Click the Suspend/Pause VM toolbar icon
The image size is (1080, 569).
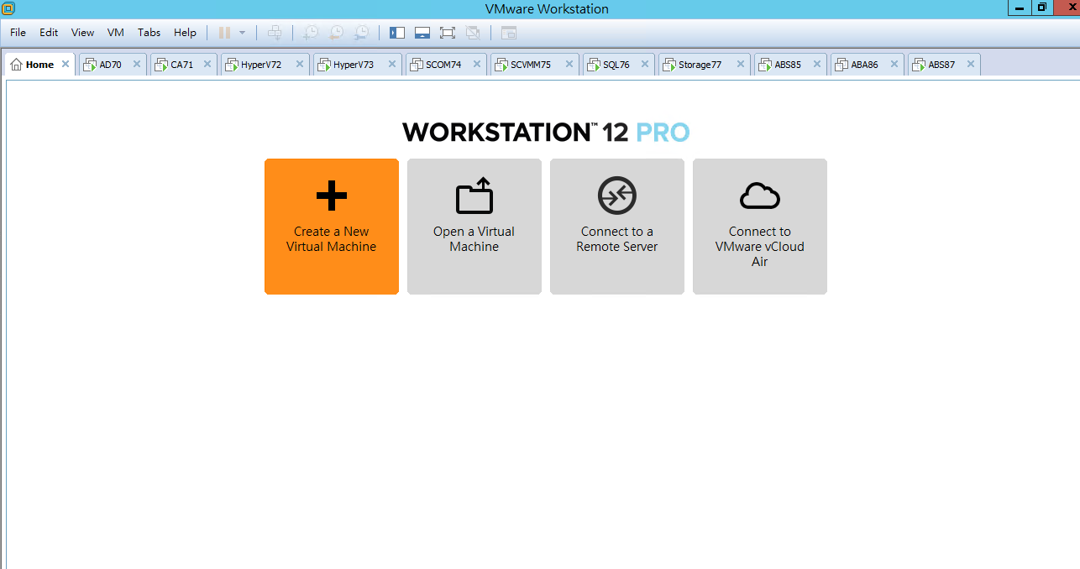click(224, 33)
